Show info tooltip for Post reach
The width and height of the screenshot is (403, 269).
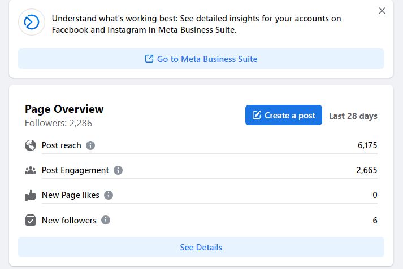(x=90, y=145)
